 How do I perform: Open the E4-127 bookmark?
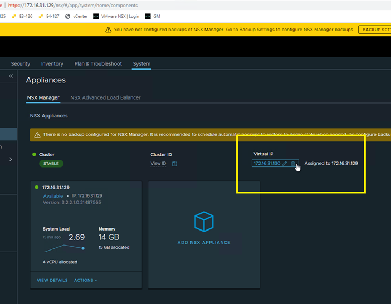coord(49,16)
